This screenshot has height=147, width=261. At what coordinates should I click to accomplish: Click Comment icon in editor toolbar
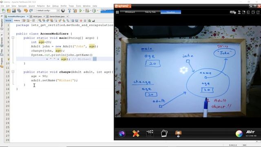pyautogui.click(x=90, y=21)
